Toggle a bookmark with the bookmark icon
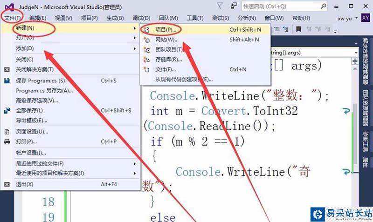373x222 pixels. click(298, 29)
